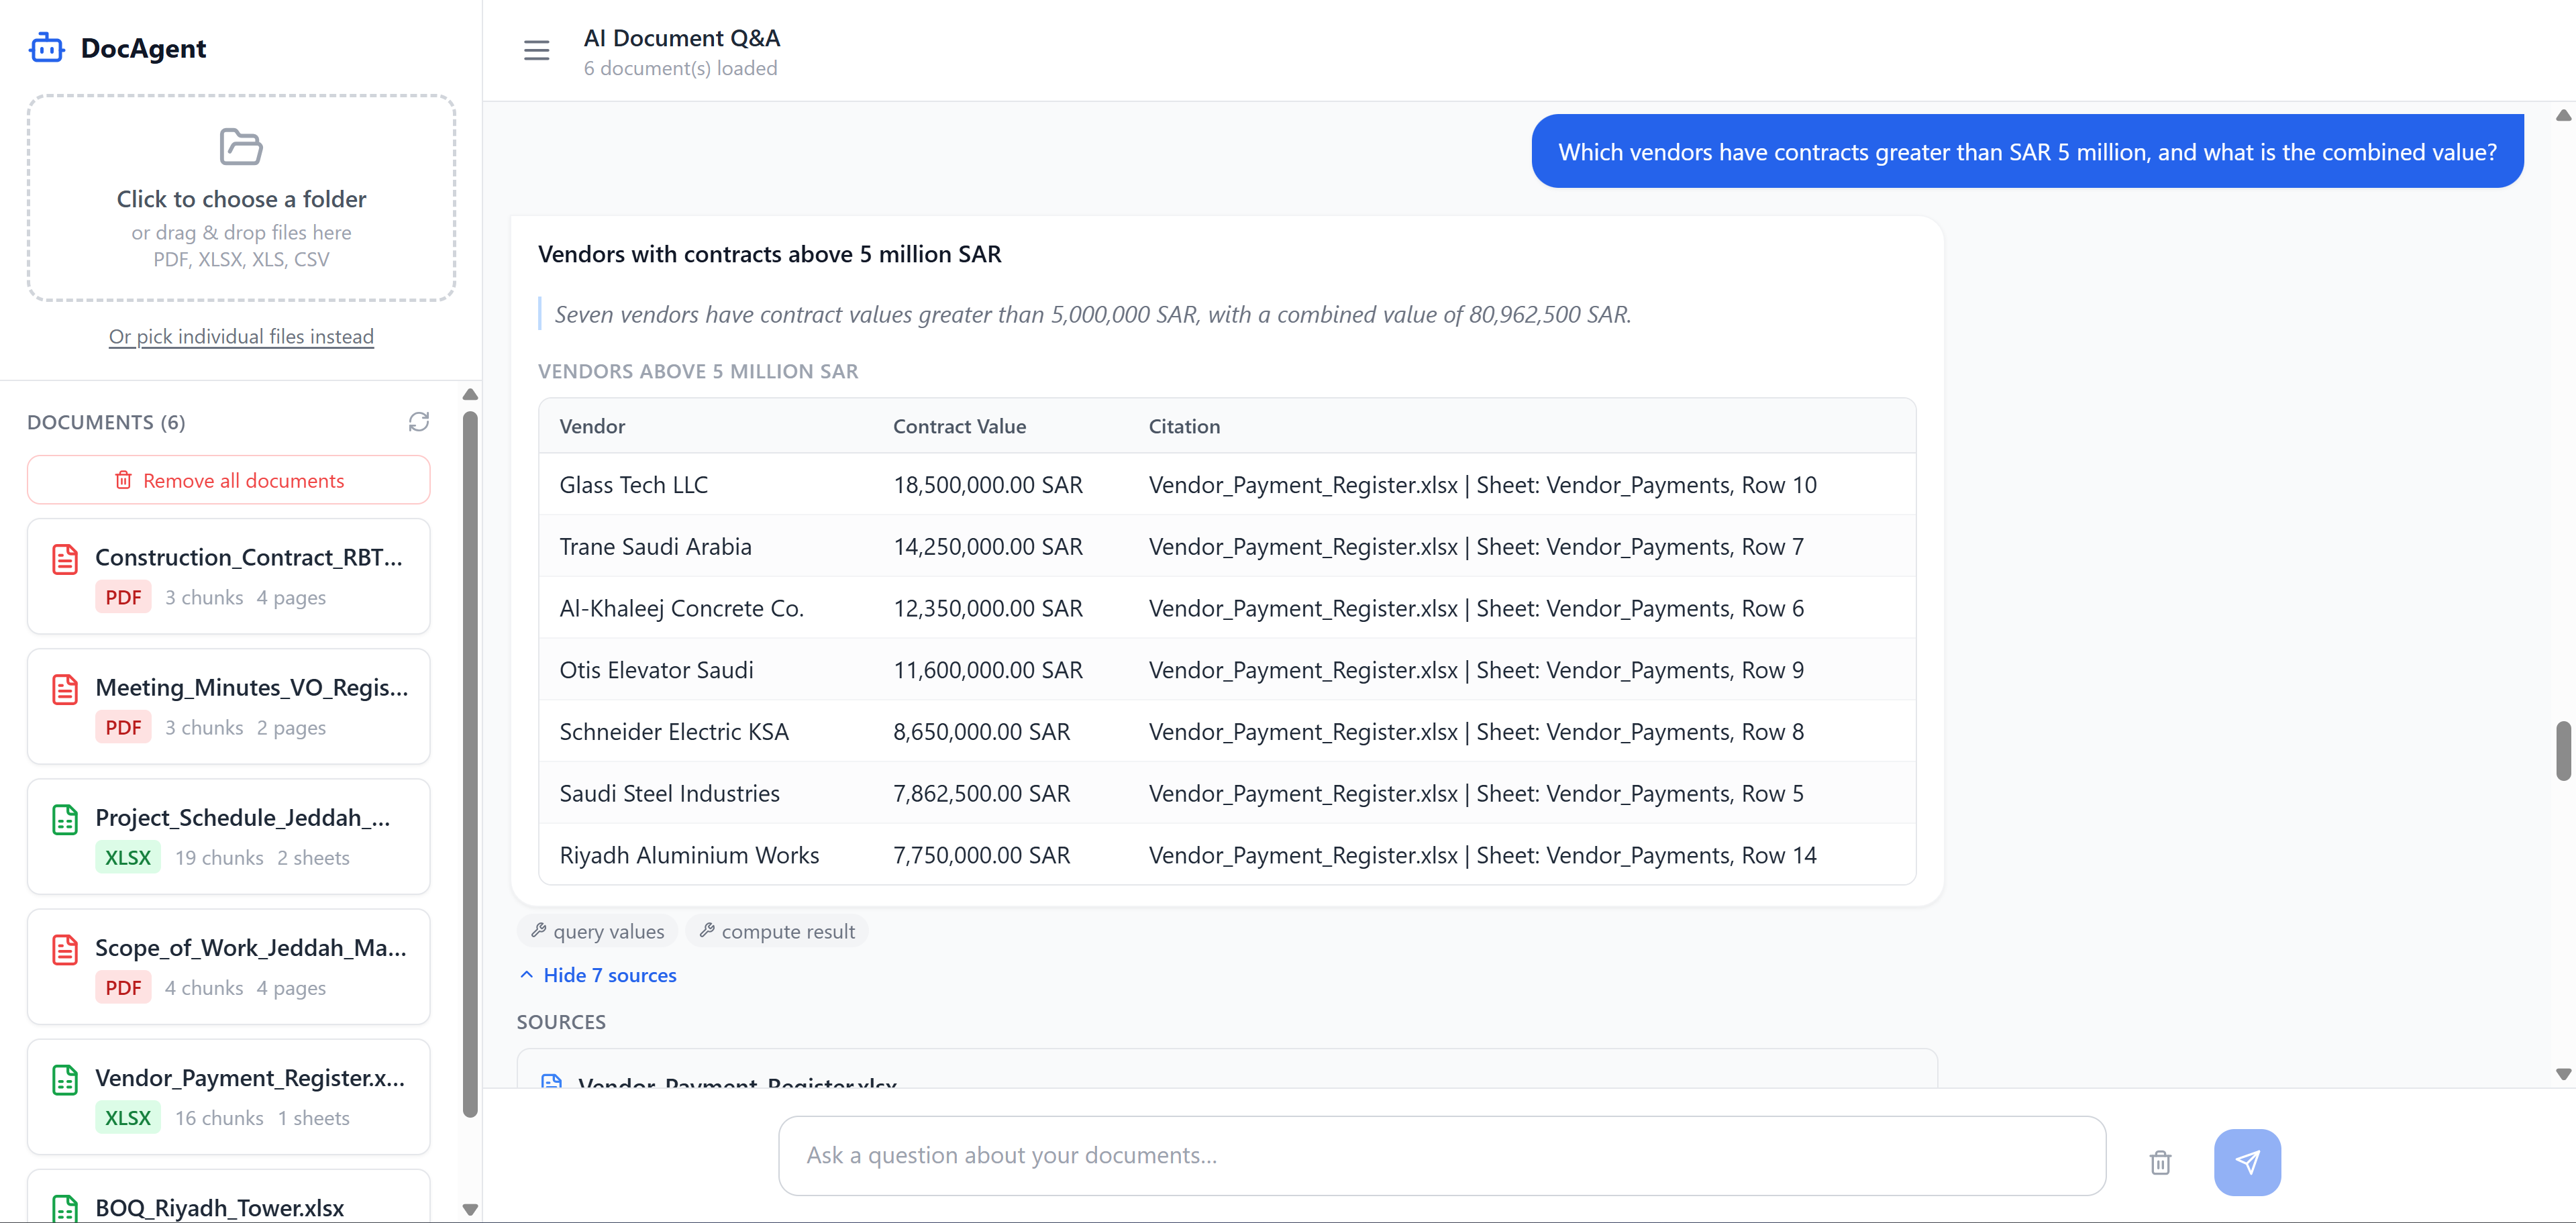2576x1223 pixels.
Task: Click the wrench icon on compute result
Action: pyautogui.click(x=707, y=930)
